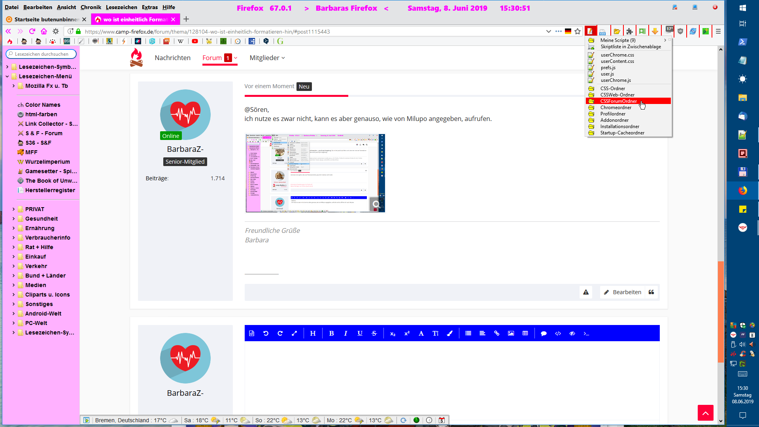Viewport: 759px width, 427px height.
Task: Click the editor undo icon
Action: [x=266, y=333]
